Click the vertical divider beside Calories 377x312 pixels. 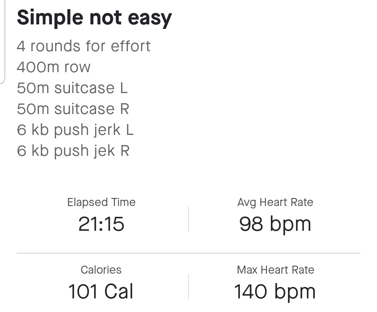(188, 287)
